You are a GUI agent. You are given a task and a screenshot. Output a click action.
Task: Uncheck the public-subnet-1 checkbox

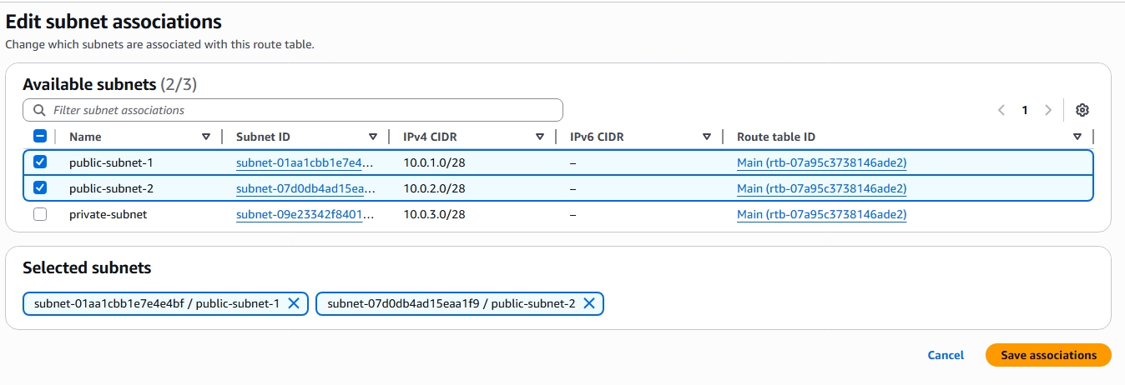click(x=40, y=162)
